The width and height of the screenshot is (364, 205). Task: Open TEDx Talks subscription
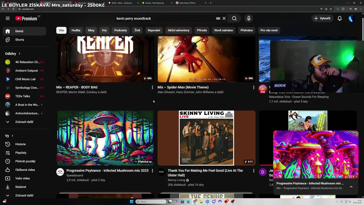(24, 96)
